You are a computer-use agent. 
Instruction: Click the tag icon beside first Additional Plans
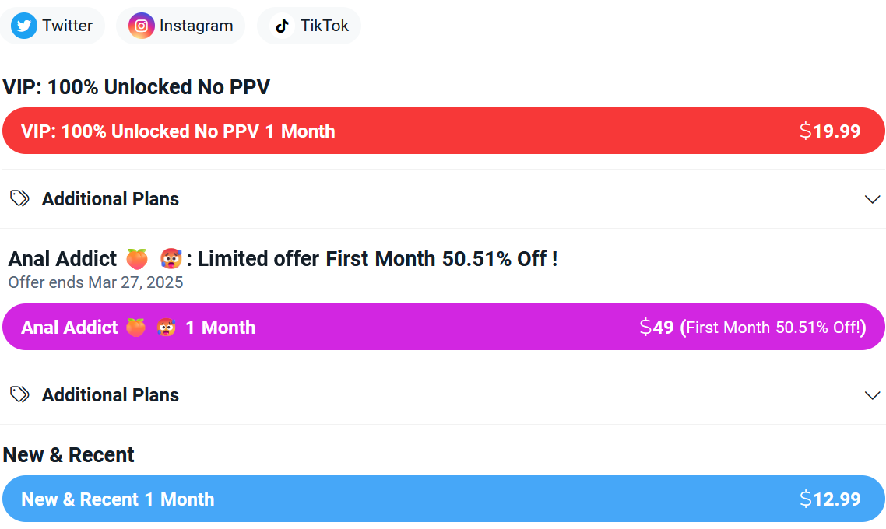[x=19, y=198]
